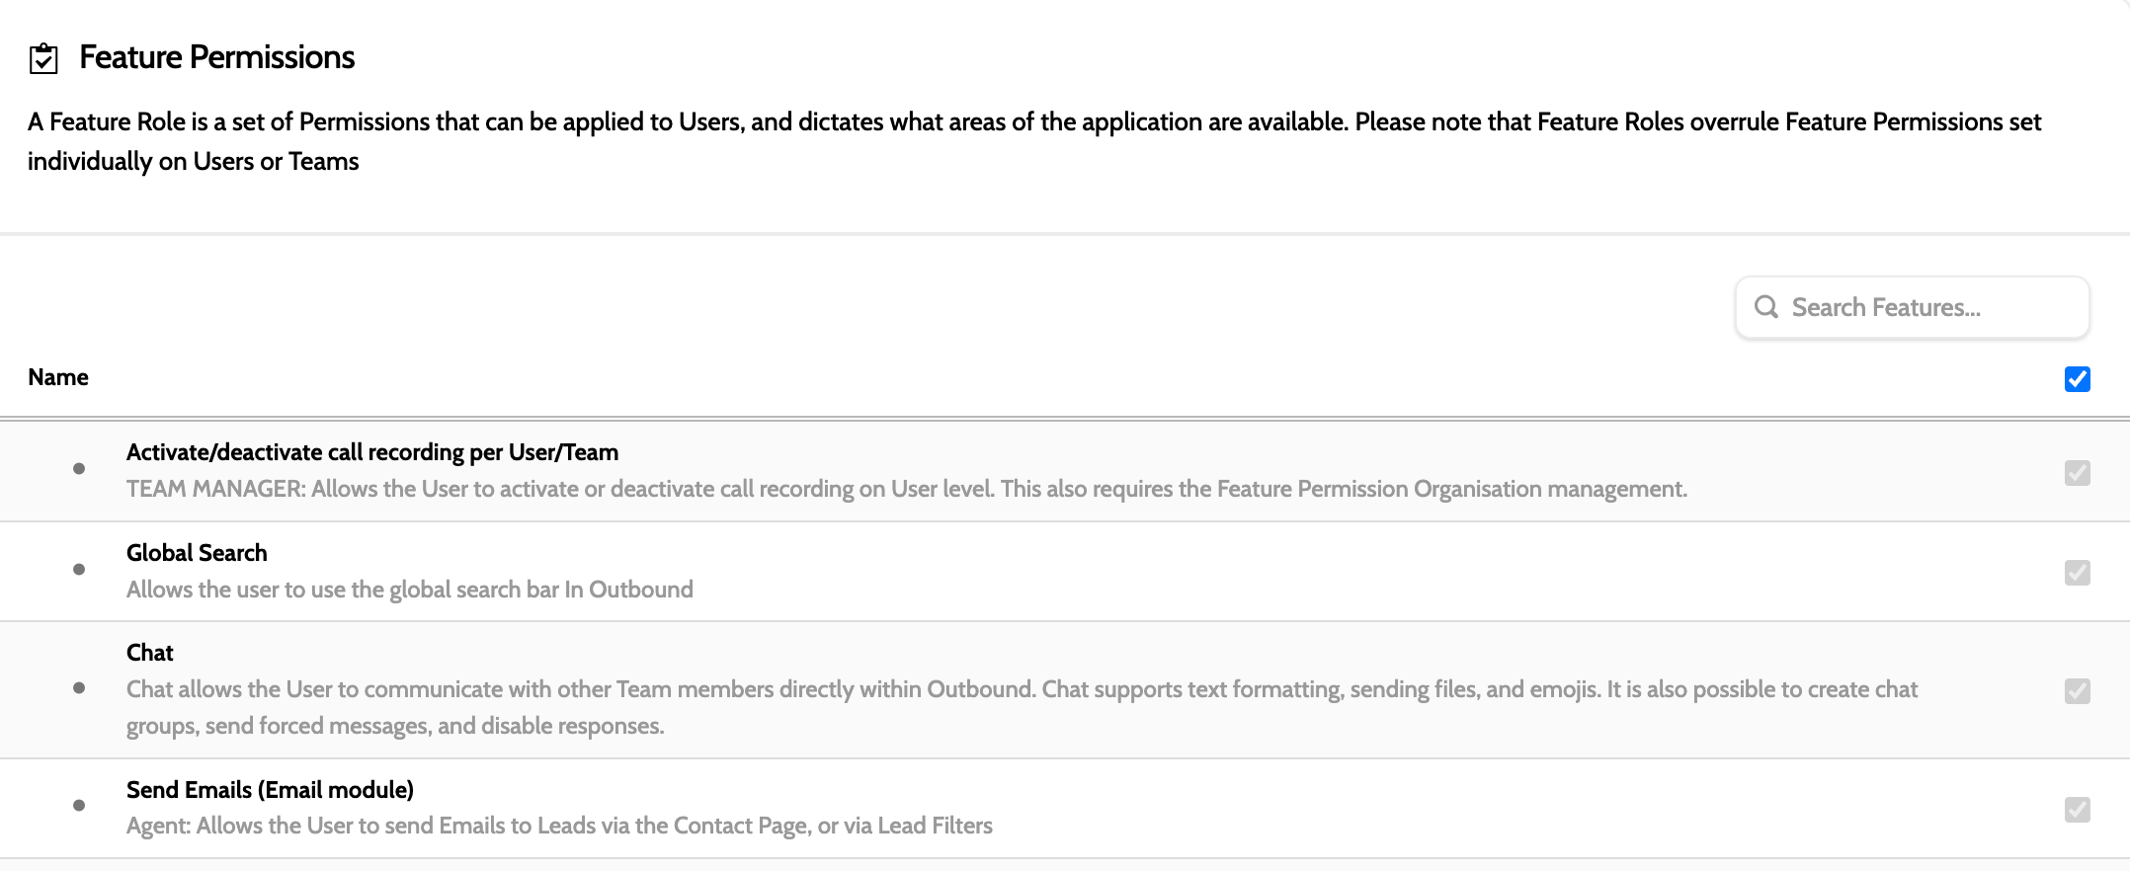This screenshot has height=871, width=2130.
Task: Toggle the call recording permission checkbox
Action: click(2077, 473)
